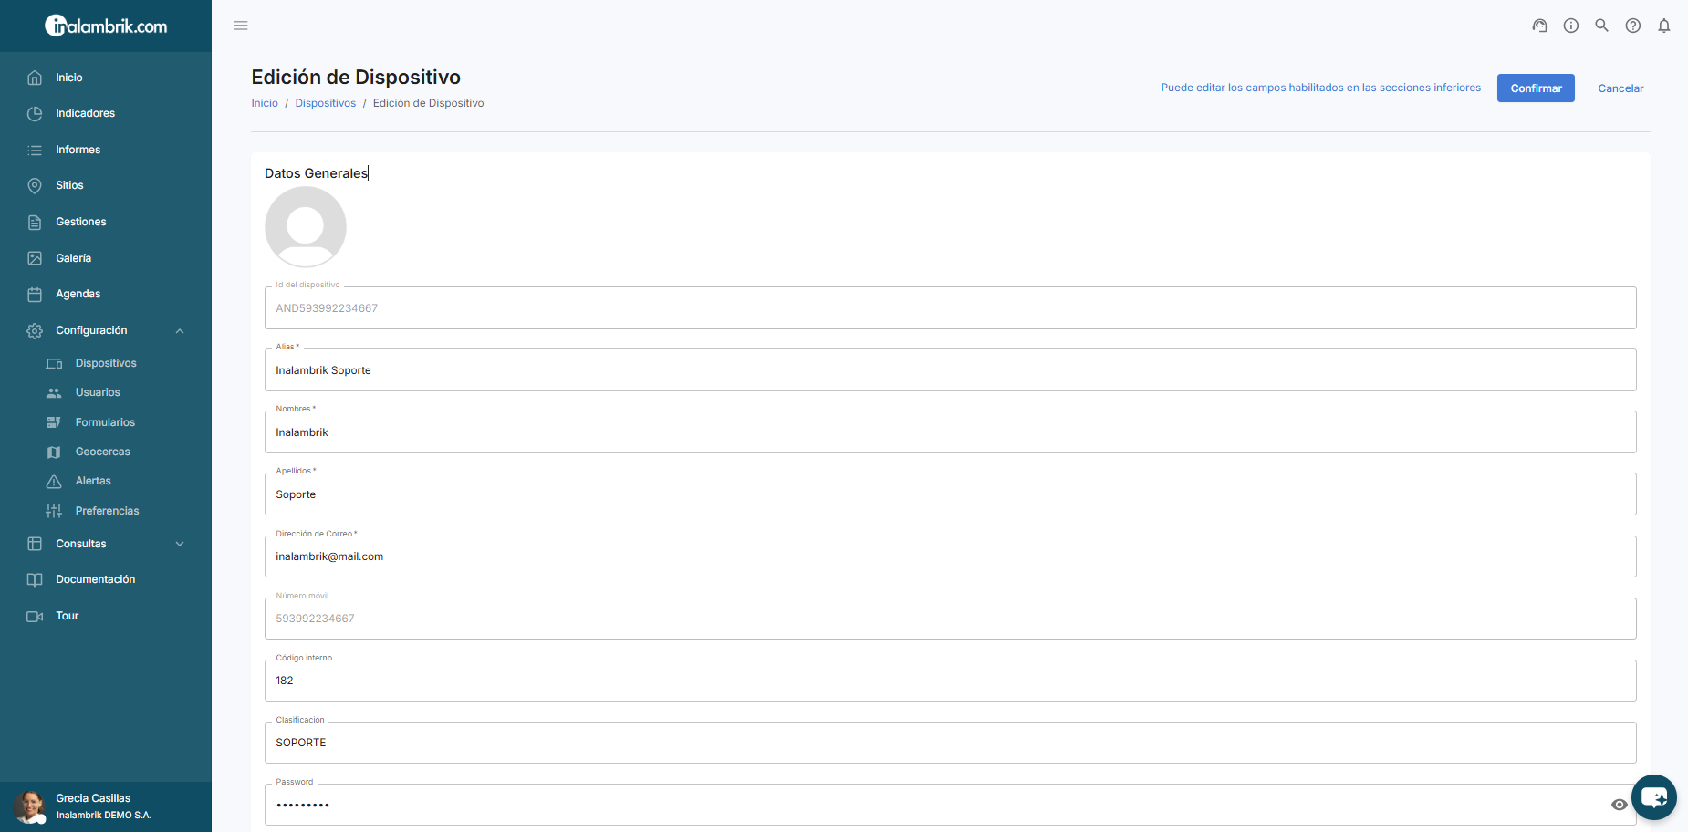Open Galería menu item

[73, 258]
